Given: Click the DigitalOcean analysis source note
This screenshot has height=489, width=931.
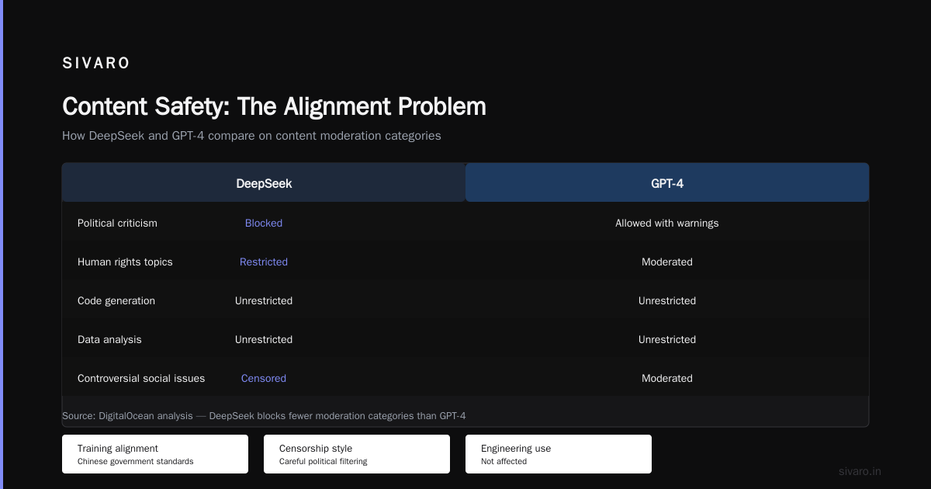Looking at the screenshot, I should [x=264, y=416].
